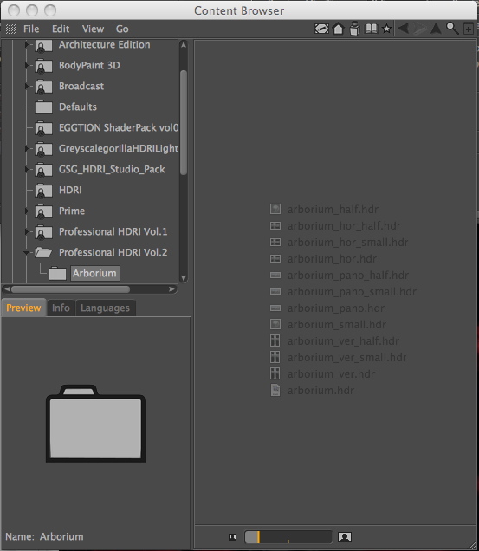Click the Arborium folder icon in tree

coord(58,274)
